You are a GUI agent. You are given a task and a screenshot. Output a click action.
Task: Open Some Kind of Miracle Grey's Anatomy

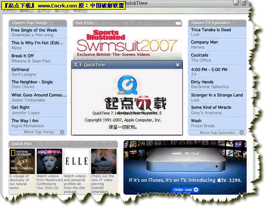[217, 110]
